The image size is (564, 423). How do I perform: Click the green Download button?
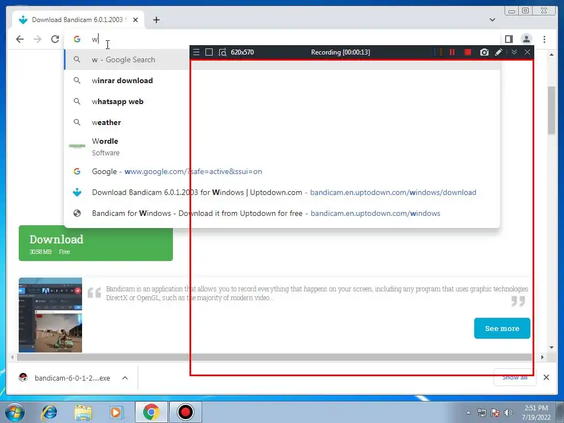(x=96, y=243)
